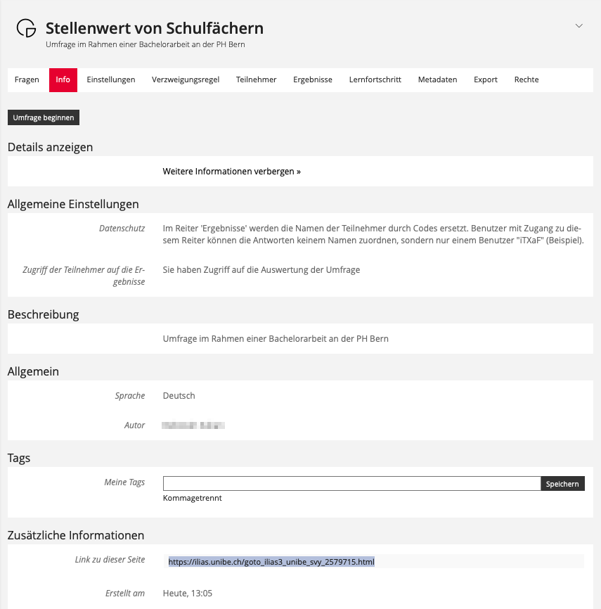Click the blurred author name
Viewport: 601px width, 609px height.
(x=193, y=425)
